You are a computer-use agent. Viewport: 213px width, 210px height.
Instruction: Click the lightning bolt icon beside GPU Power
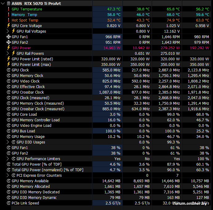(x=9, y=48)
